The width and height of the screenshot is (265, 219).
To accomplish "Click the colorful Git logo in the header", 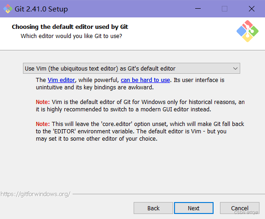I will [248, 31].
